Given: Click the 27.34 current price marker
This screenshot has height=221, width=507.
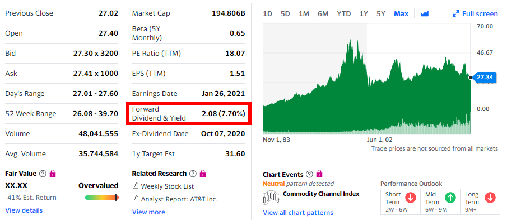Looking at the screenshot, I should tap(484, 77).
